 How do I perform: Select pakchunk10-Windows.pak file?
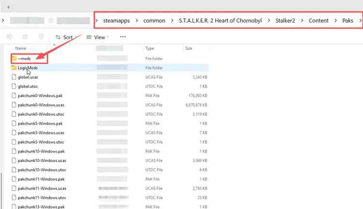click(x=41, y=151)
